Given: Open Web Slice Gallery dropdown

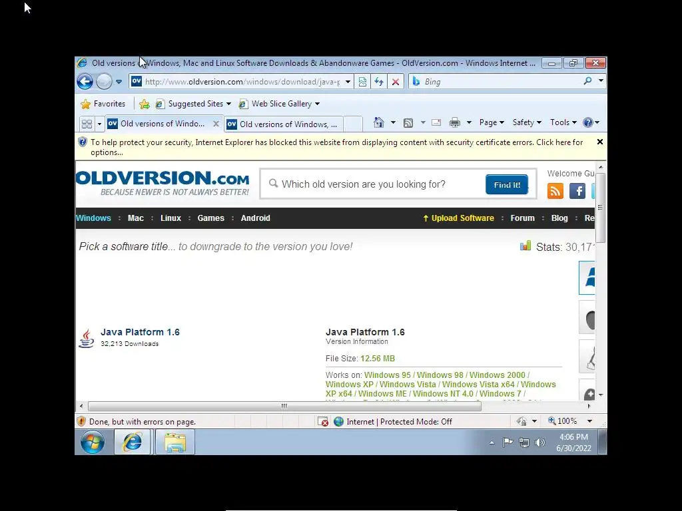Looking at the screenshot, I should click(279, 104).
